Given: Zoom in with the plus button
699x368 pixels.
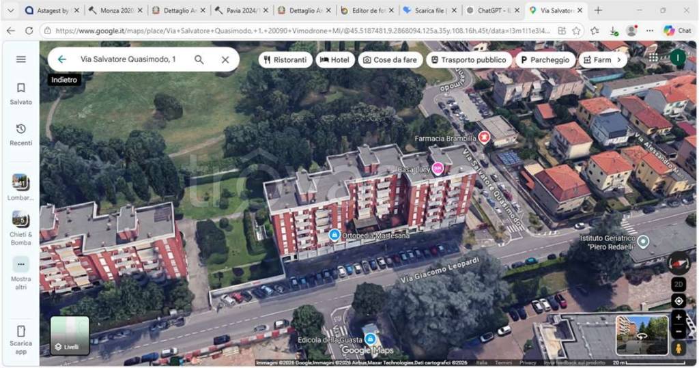Looking at the screenshot, I should coord(679,317).
